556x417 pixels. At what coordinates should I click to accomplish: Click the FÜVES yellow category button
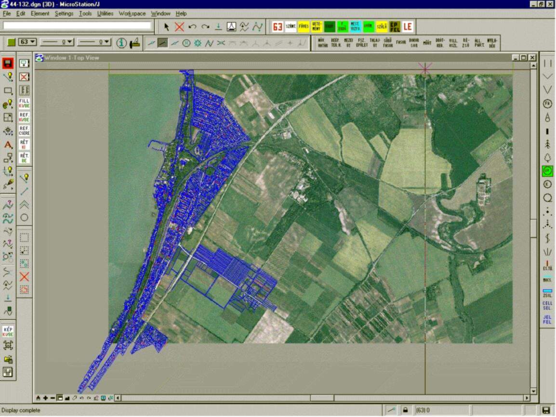[304, 26]
